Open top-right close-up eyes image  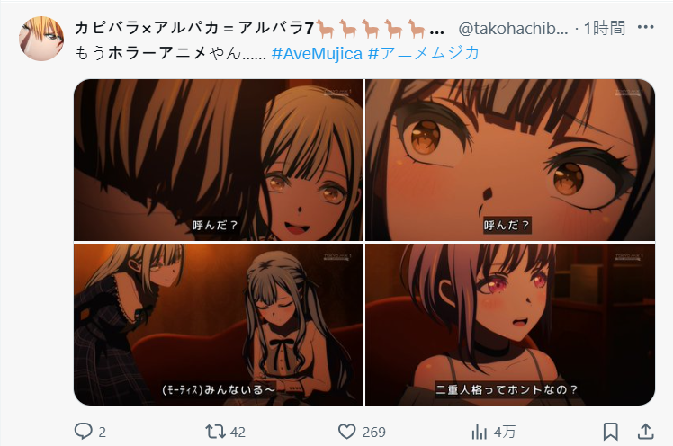pos(510,160)
